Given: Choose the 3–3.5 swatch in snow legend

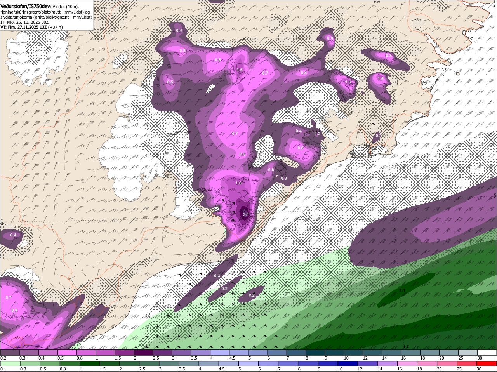Looking at the screenshot, I should point(181,353).
